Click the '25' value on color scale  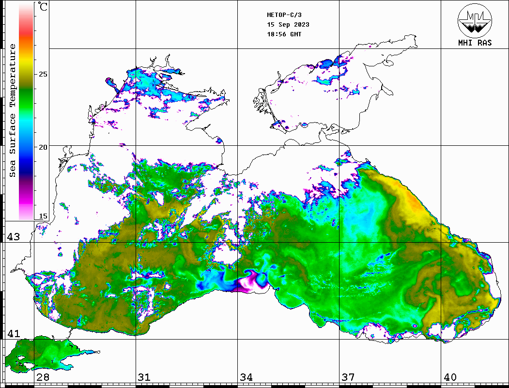pyautogui.click(x=43, y=74)
